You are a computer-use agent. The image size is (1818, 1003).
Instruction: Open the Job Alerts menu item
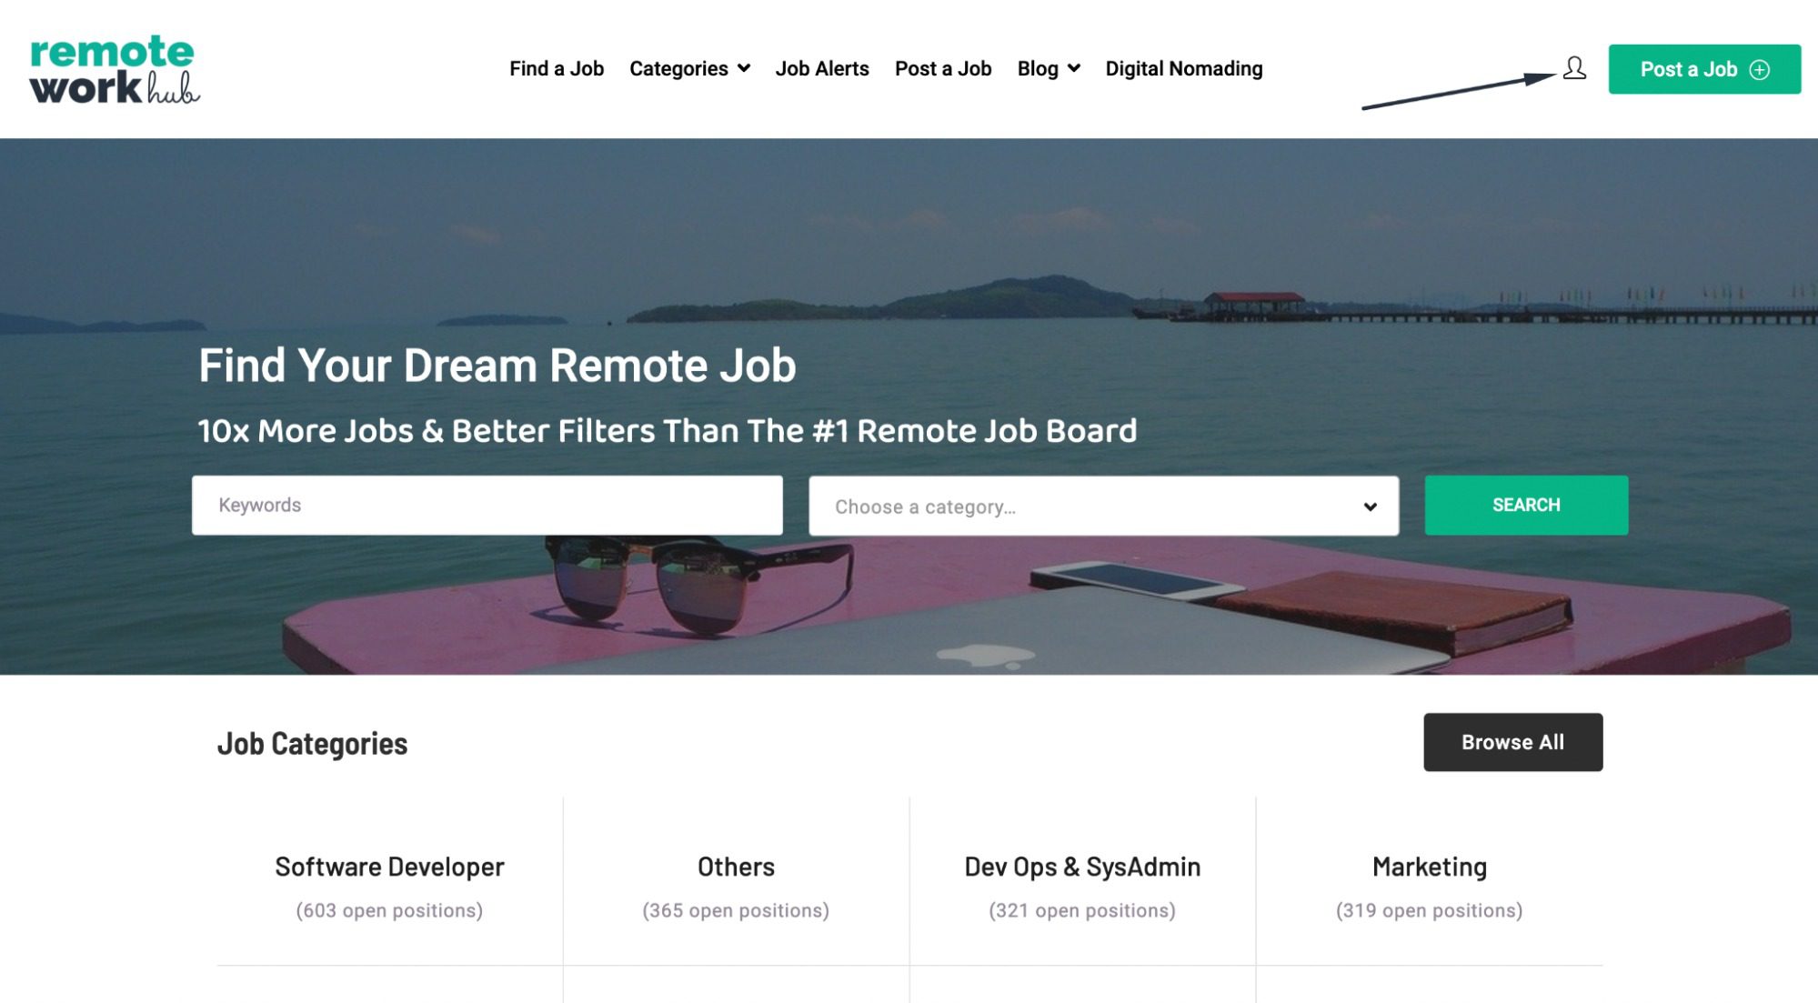tap(822, 68)
